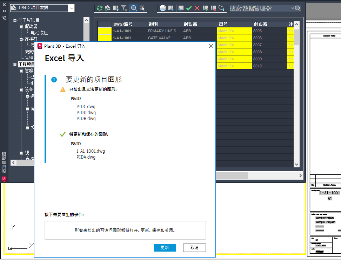The height and width of the screenshot is (260, 341).
Task: Select the PRIMARY LINE S... description cell
Action: (164, 31)
